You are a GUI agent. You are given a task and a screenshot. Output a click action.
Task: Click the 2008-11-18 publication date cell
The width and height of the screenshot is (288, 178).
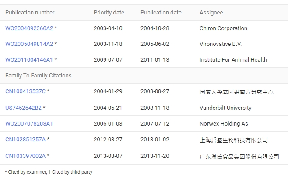tap(155, 108)
